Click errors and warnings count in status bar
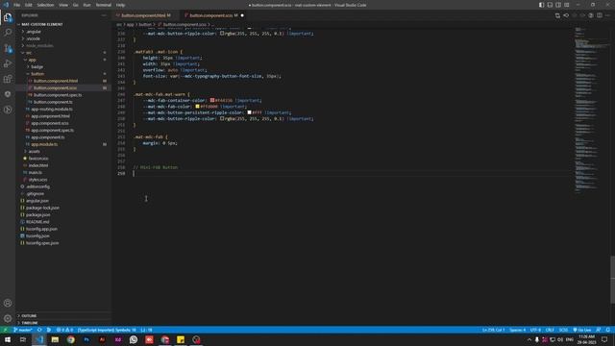 pyautogui.click(x=64, y=330)
